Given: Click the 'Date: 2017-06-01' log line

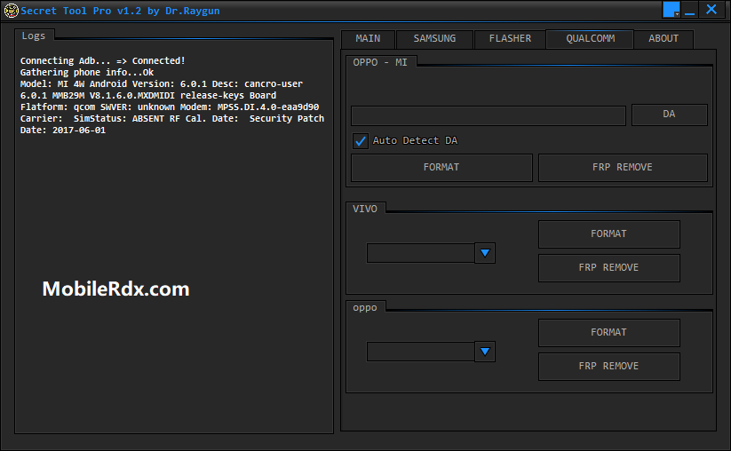Looking at the screenshot, I should [x=63, y=131].
